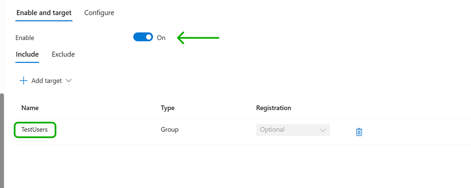Viewport: 471px width, 188px height.
Task: Switch to the Configure tab
Action: [99, 13]
